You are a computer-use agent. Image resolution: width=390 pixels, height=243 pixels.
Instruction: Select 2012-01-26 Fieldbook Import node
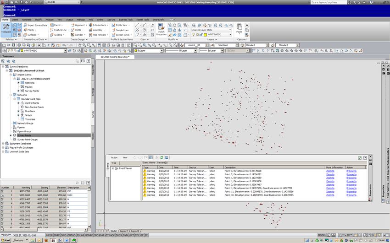tap(36, 79)
